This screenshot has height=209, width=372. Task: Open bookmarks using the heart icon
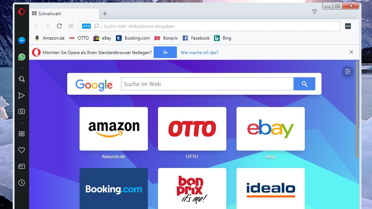pyautogui.click(x=21, y=150)
